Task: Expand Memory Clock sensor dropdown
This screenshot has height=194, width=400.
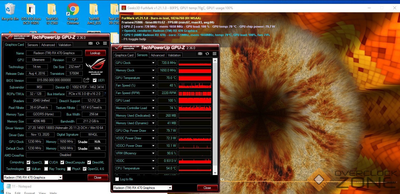Action: [153, 70]
